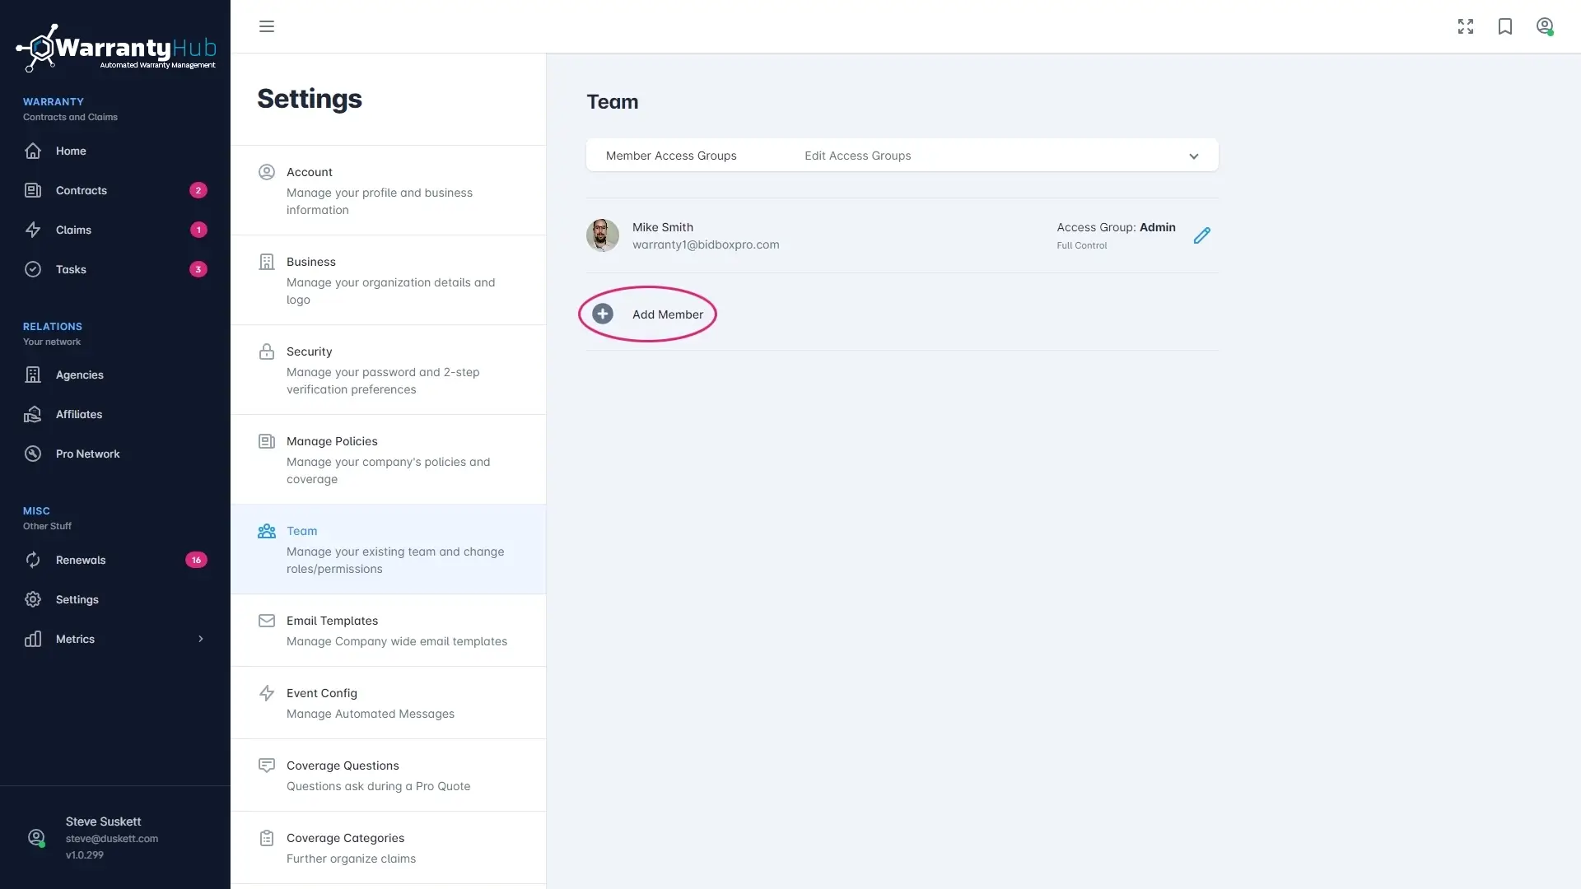Image resolution: width=1581 pixels, height=889 pixels.
Task: Go to Pro Network in sidebar
Action: coord(87,454)
